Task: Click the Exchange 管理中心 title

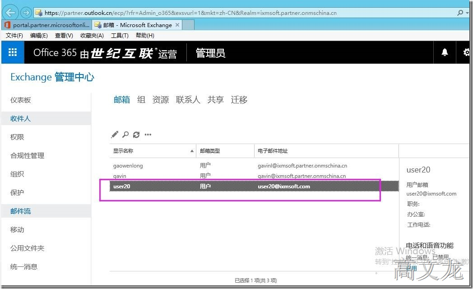Action: tap(52, 77)
